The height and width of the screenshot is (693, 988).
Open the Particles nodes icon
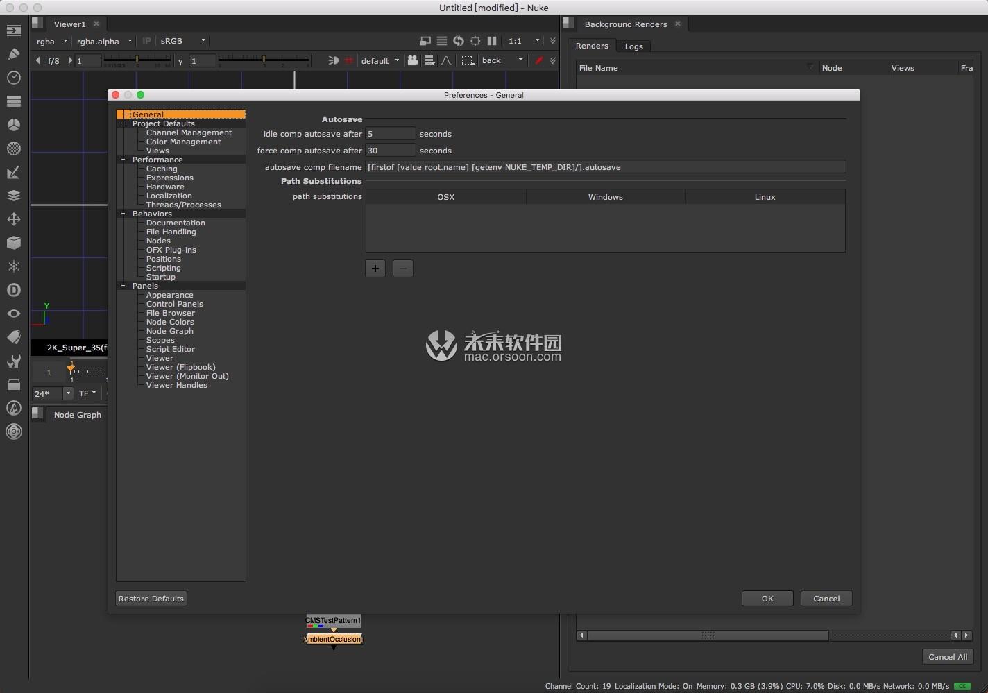pos(13,266)
